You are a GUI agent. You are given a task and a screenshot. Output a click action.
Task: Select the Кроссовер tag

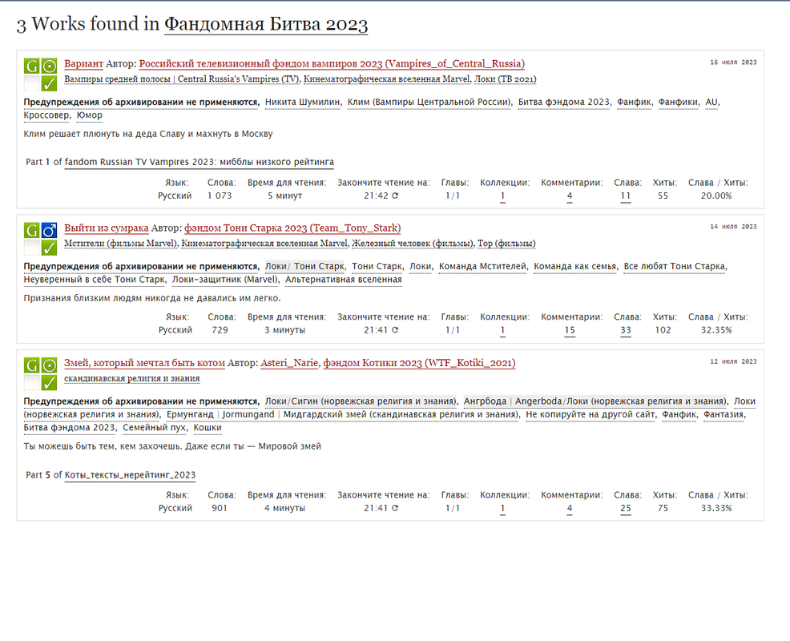pos(46,115)
